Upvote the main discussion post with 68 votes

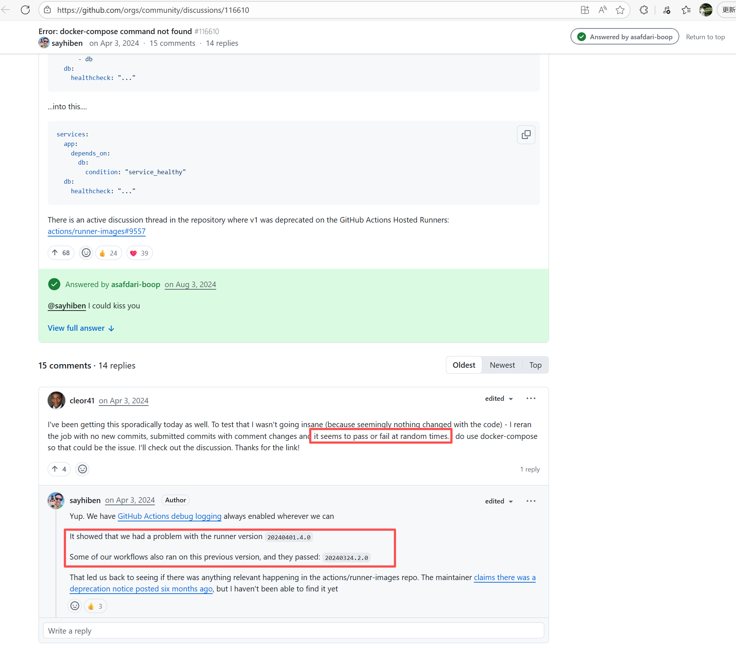pyautogui.click(x=61, y=253)
